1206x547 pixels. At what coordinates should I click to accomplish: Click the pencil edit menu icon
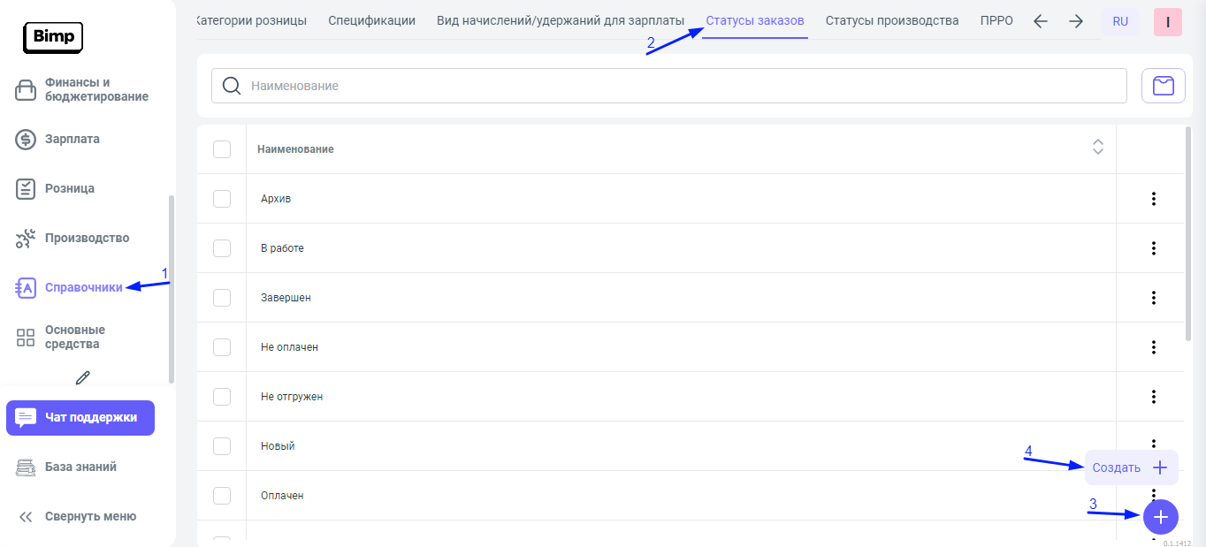tap(83, 378)
